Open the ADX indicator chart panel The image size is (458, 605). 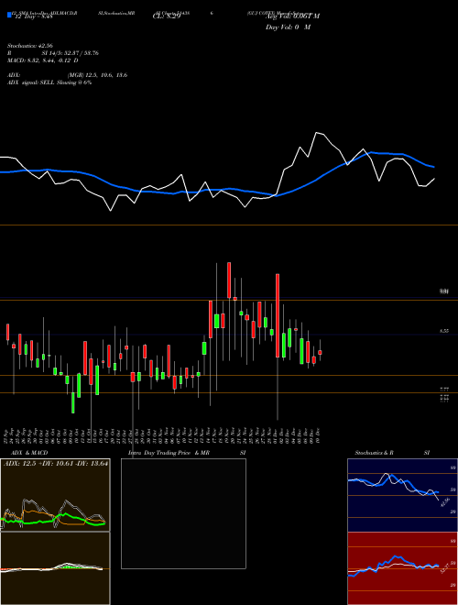pyautogui.click(x=55, y=495)
